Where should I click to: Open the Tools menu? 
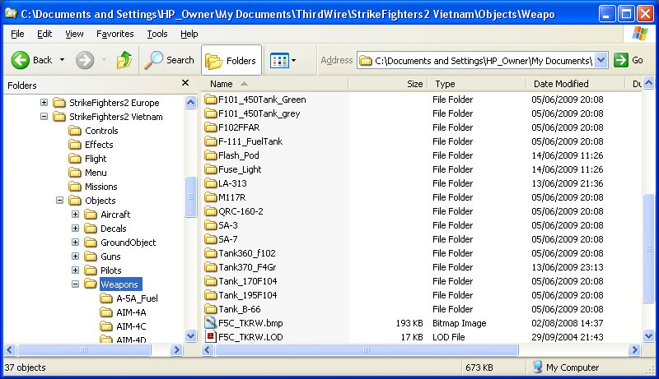[157, 34]
